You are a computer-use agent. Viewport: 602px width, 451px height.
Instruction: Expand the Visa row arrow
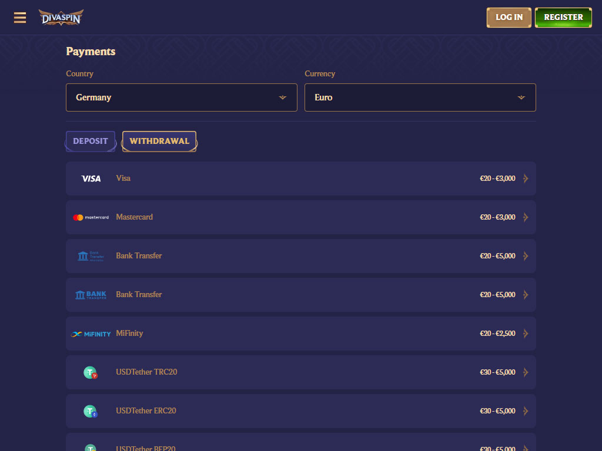tap(526, 179)
